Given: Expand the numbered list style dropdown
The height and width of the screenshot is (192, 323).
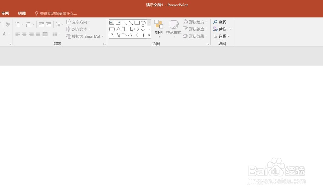Looking at the screenshot, I should tap(33, 24).
